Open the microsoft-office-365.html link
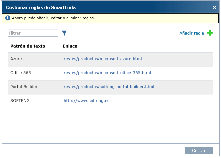Image resolution: width=221 pixels, height=158 pixels. click(x=107, y=73)
